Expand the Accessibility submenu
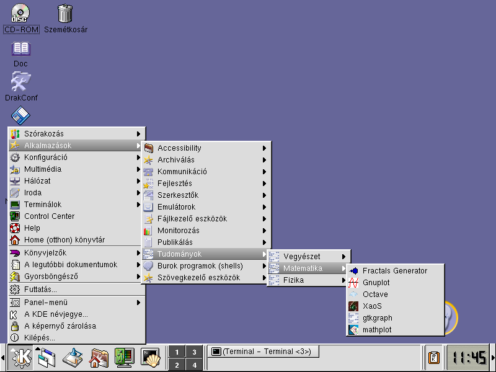This screenshot has width=496, height=372. 206,148
